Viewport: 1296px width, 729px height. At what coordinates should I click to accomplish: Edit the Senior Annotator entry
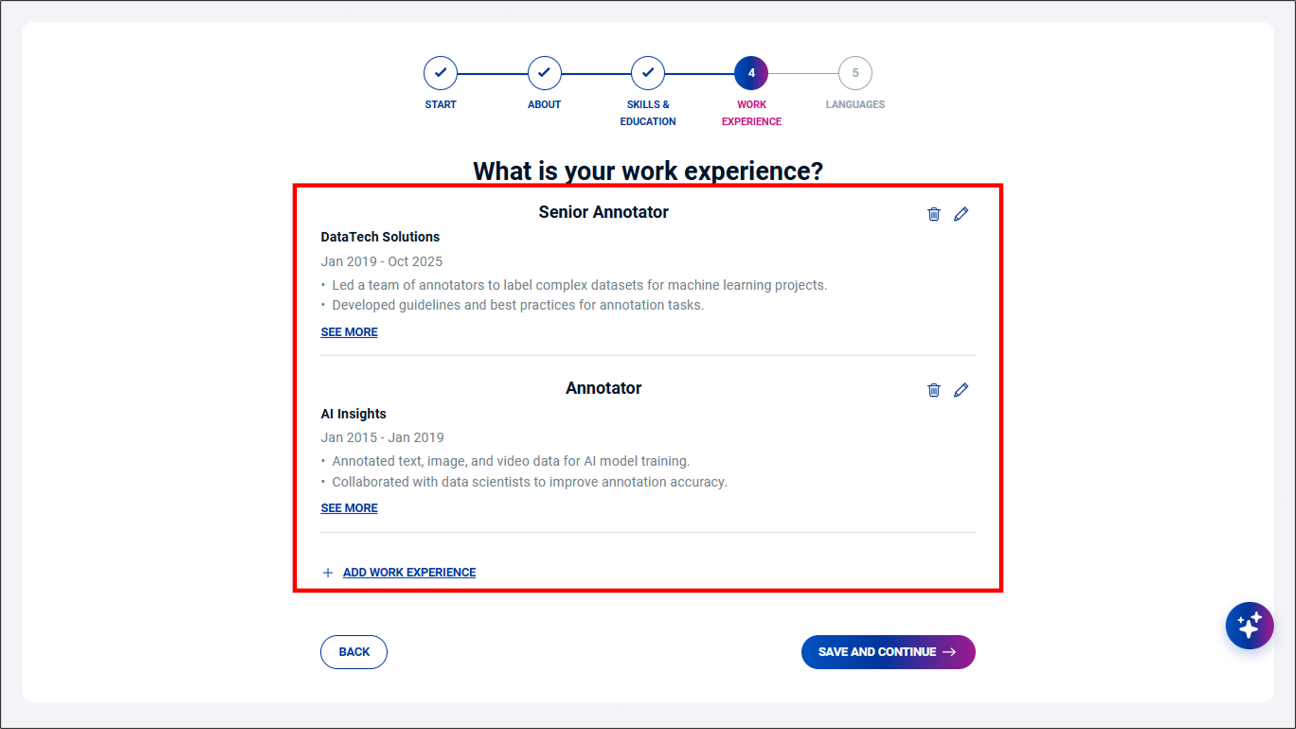(x=961, y=214)
